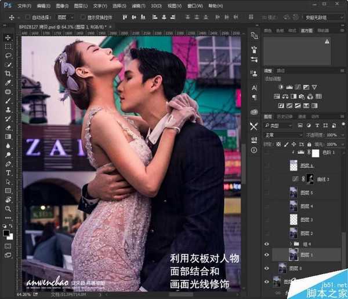Enable the 自动选择 checkbox
348x299 pixels.
point(28,17)
